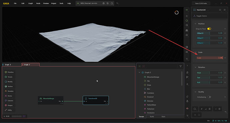Click the copy icon beside the terrain filename
Image resolution: width=230 pixels, height=123 pixels.
[108, 3]
